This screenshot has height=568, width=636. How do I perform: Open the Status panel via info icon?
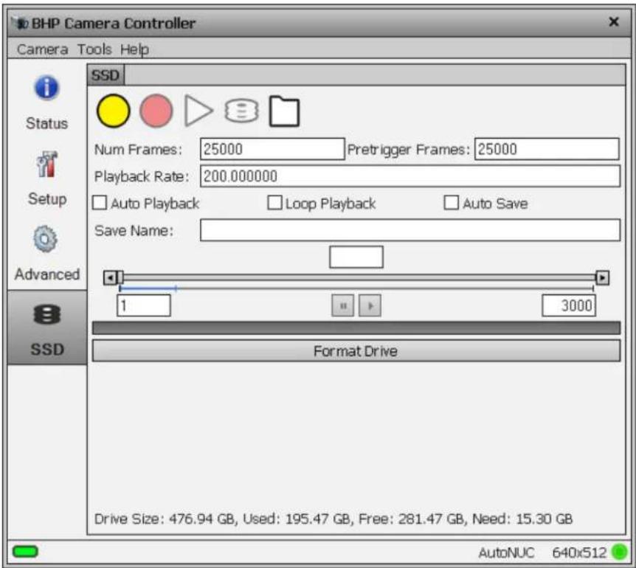coord(46,88)
